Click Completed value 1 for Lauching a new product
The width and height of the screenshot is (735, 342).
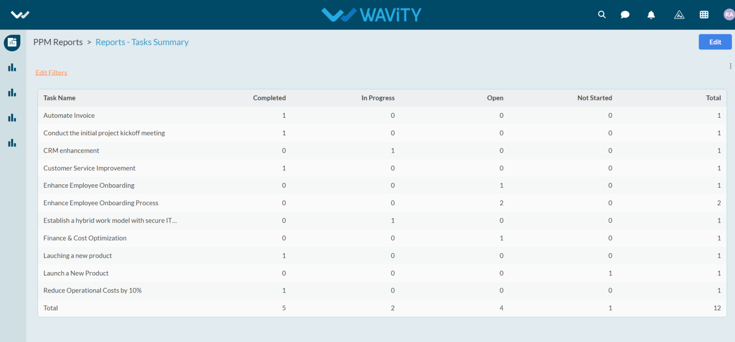pyautogui.click(x=284, y=255)
